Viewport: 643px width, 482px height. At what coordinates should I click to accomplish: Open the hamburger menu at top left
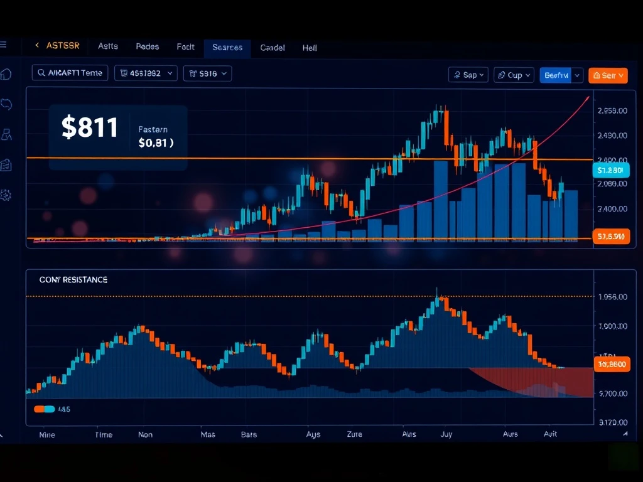[5, 45]
